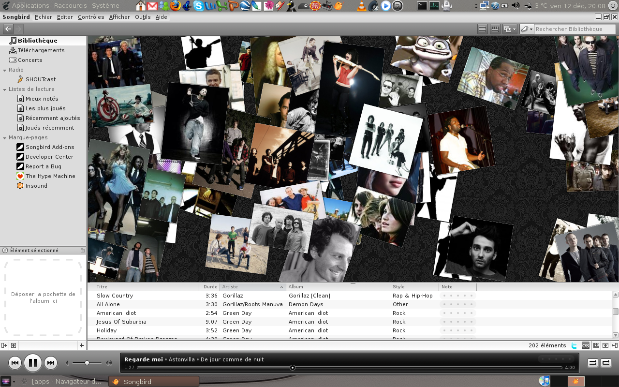Open the media views dropdown

coord(510,29)
